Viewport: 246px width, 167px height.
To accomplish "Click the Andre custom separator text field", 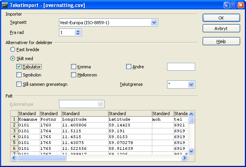I will pos(181,67).
